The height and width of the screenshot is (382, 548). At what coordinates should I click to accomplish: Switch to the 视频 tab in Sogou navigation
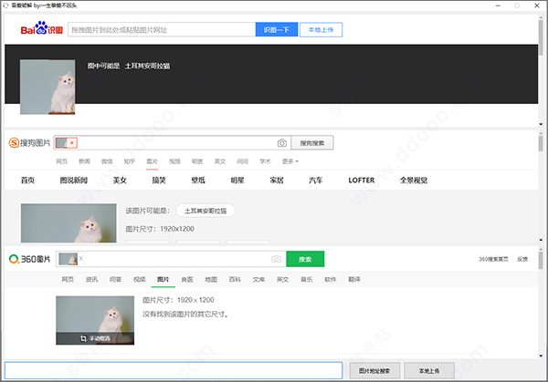[174, 160]
